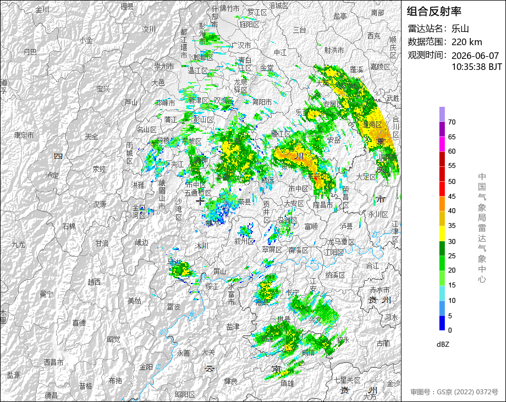This screenshot has height=402, width=506.
Task: Pick the deep blue 0–5 dBZ legend swatch
Action: pyautogui.click(x=442, y=323)
